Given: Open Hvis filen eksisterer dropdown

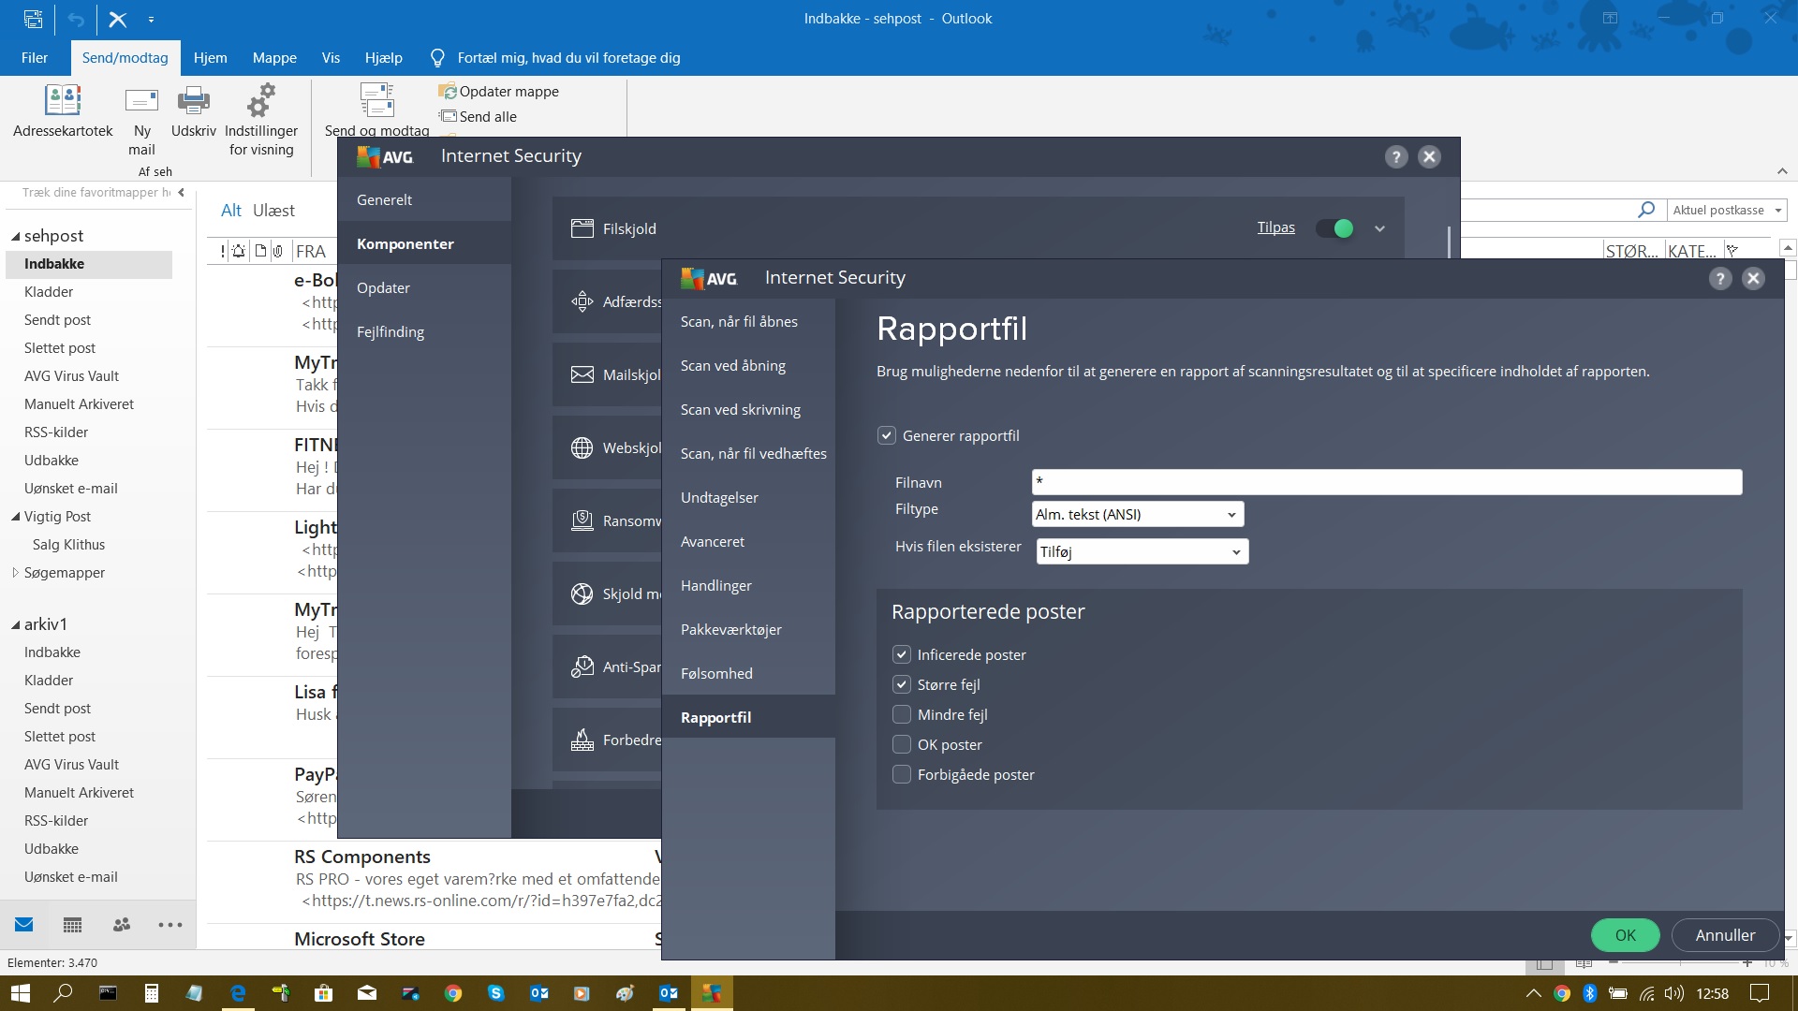Looking at the screenshot, I should click(x=1142, y=551).
